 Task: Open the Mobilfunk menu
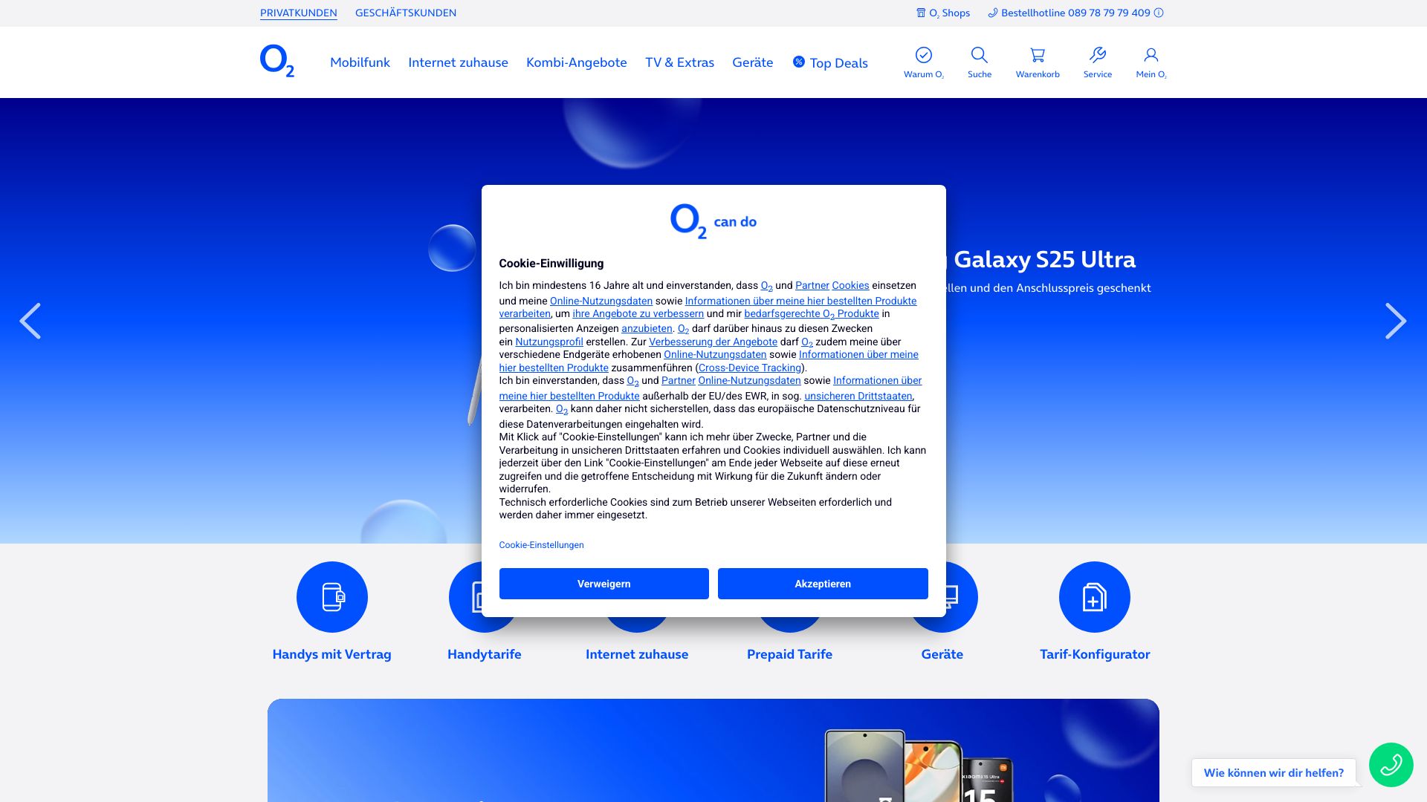click(360, 62)
